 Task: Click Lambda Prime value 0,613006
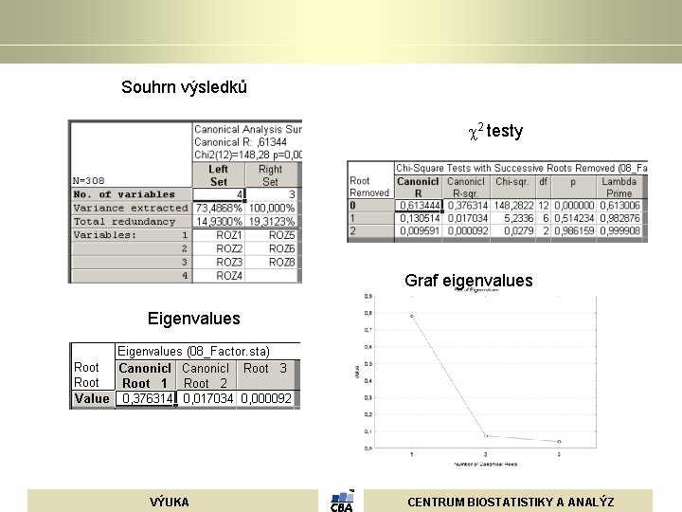(x=619, y=205)
